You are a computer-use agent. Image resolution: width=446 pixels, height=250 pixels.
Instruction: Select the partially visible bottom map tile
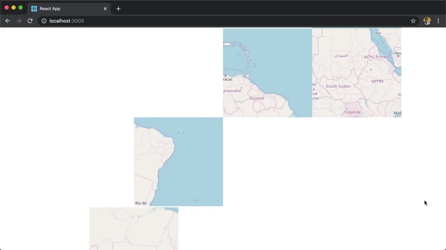point(134,228)
